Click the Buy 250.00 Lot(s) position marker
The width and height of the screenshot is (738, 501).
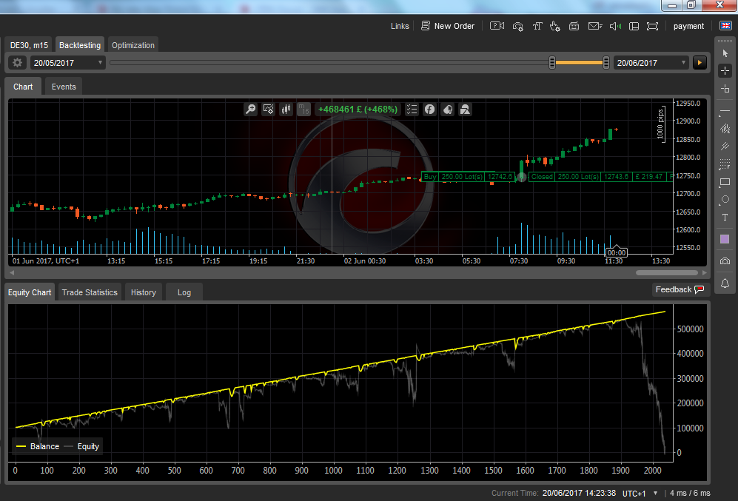[x=467, y=177]
